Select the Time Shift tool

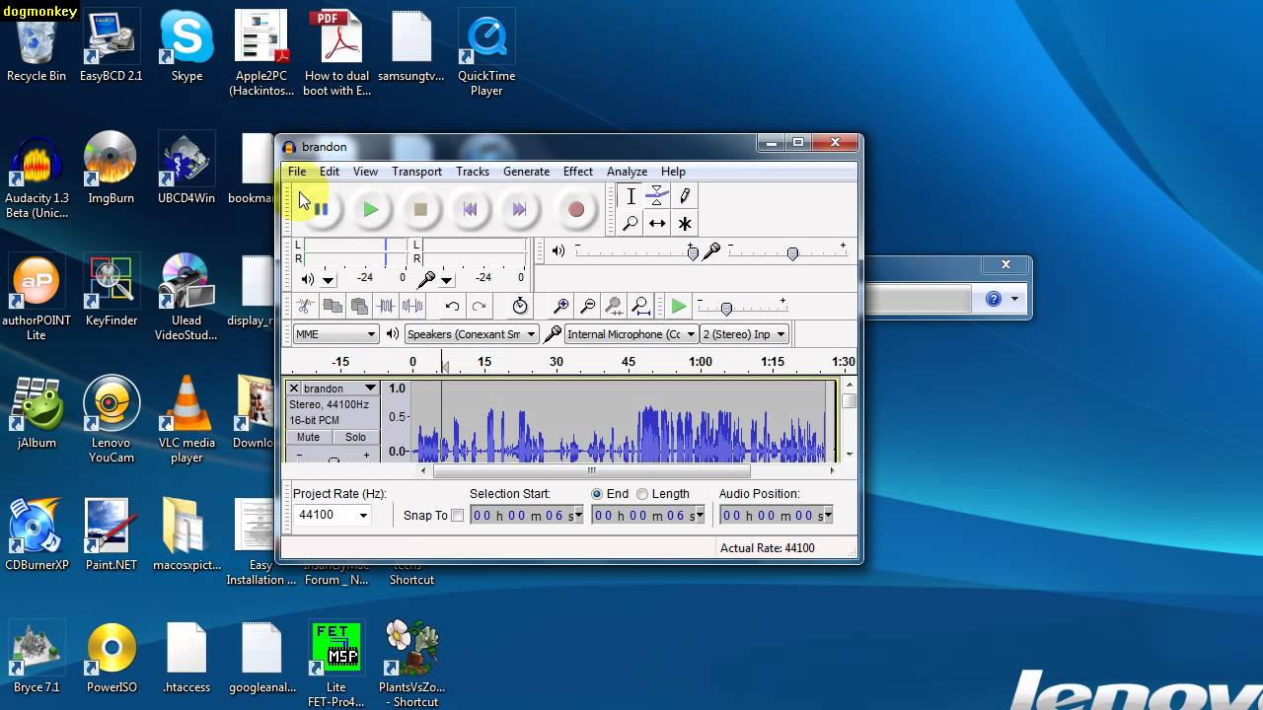[x=657, y=224]
